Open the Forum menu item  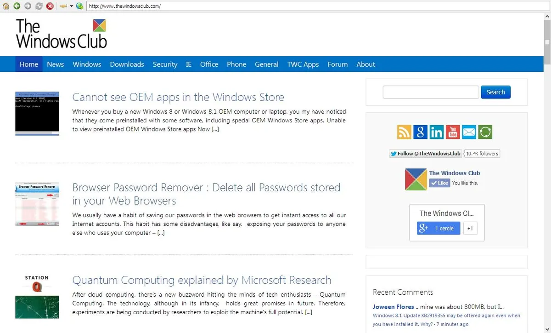pos(337,64)
